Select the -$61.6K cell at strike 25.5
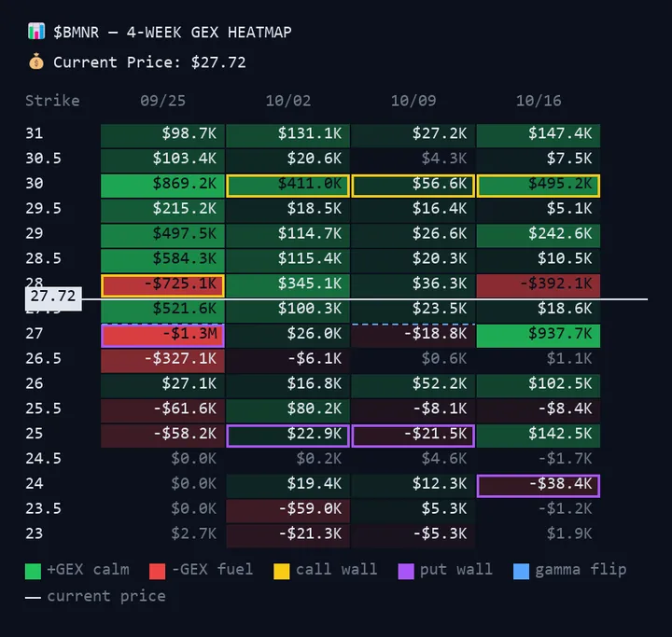The height and width of the screenshot is (637, 672). pos(162,410)
